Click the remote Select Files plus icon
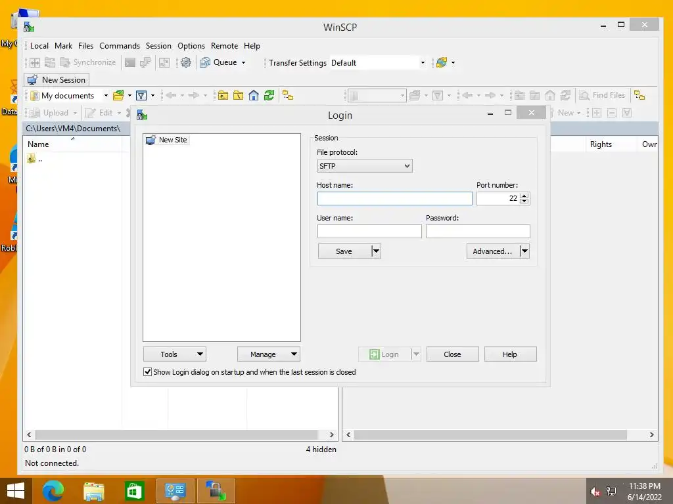The image size is (673, 504). (x=597, y=113)
